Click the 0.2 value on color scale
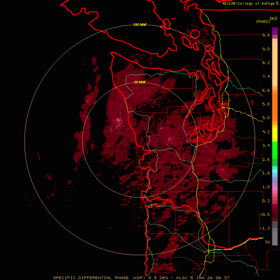Viewport: 280px width, 280px height. (266, 201)
